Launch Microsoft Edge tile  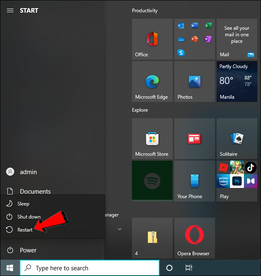pyautogui.click(x=152, y=82)
